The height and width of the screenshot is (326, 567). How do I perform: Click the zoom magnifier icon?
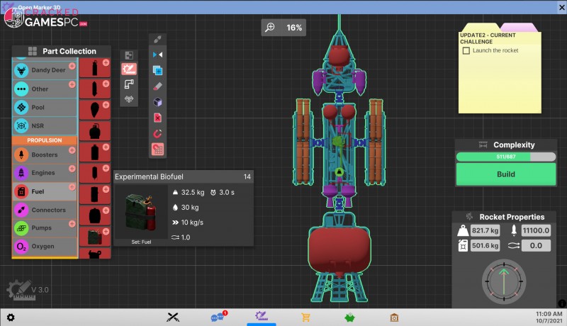[270, 28]
